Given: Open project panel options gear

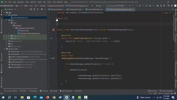Looking at the screenshot, I should (x=42, y=9).
